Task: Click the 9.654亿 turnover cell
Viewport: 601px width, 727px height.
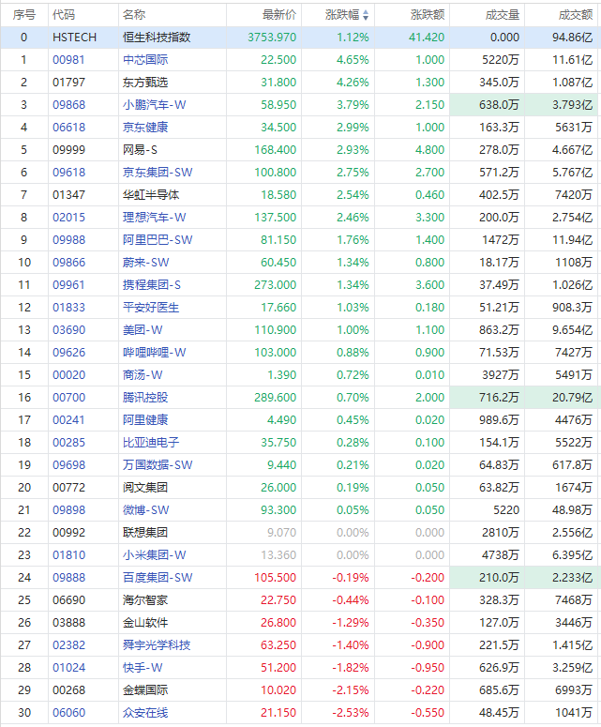Action: [x=572, y=330]
